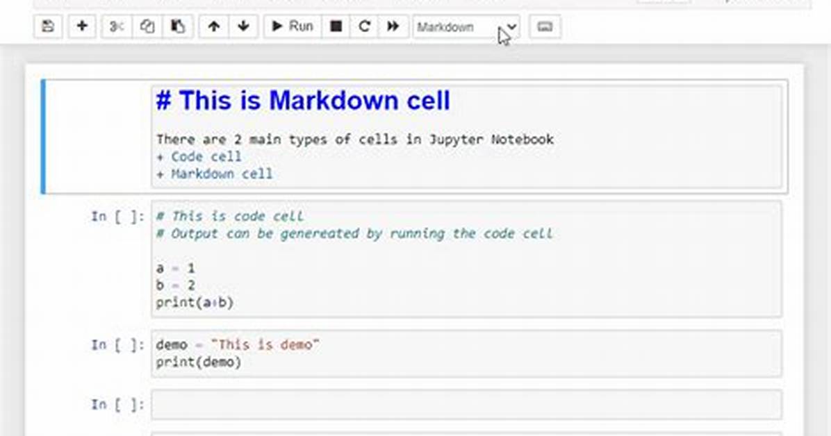Image resolution: width=831 pixels, height=436 pixels.
Task: Click the '+ Code cell' line
Action: [199, 157]
